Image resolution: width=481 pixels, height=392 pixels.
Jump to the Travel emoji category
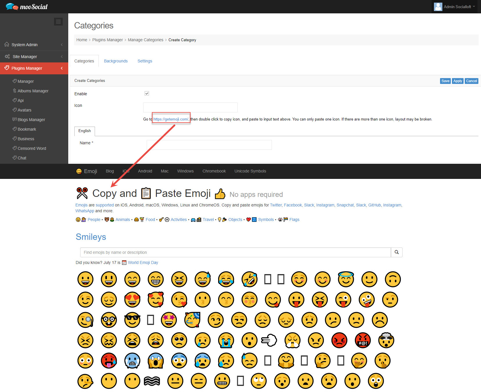(208, 220)
